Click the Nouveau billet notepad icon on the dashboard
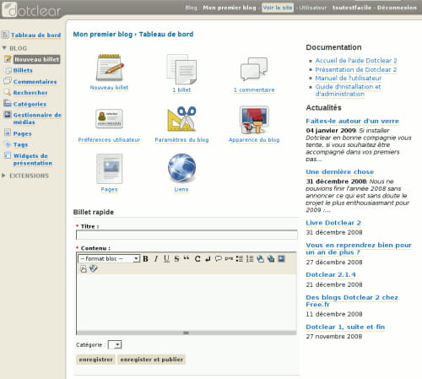 pyautogui.click(x=109, y=68)
